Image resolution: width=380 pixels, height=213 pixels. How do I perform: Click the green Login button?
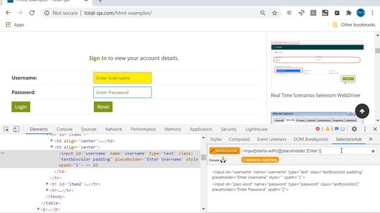click(21, 106)
